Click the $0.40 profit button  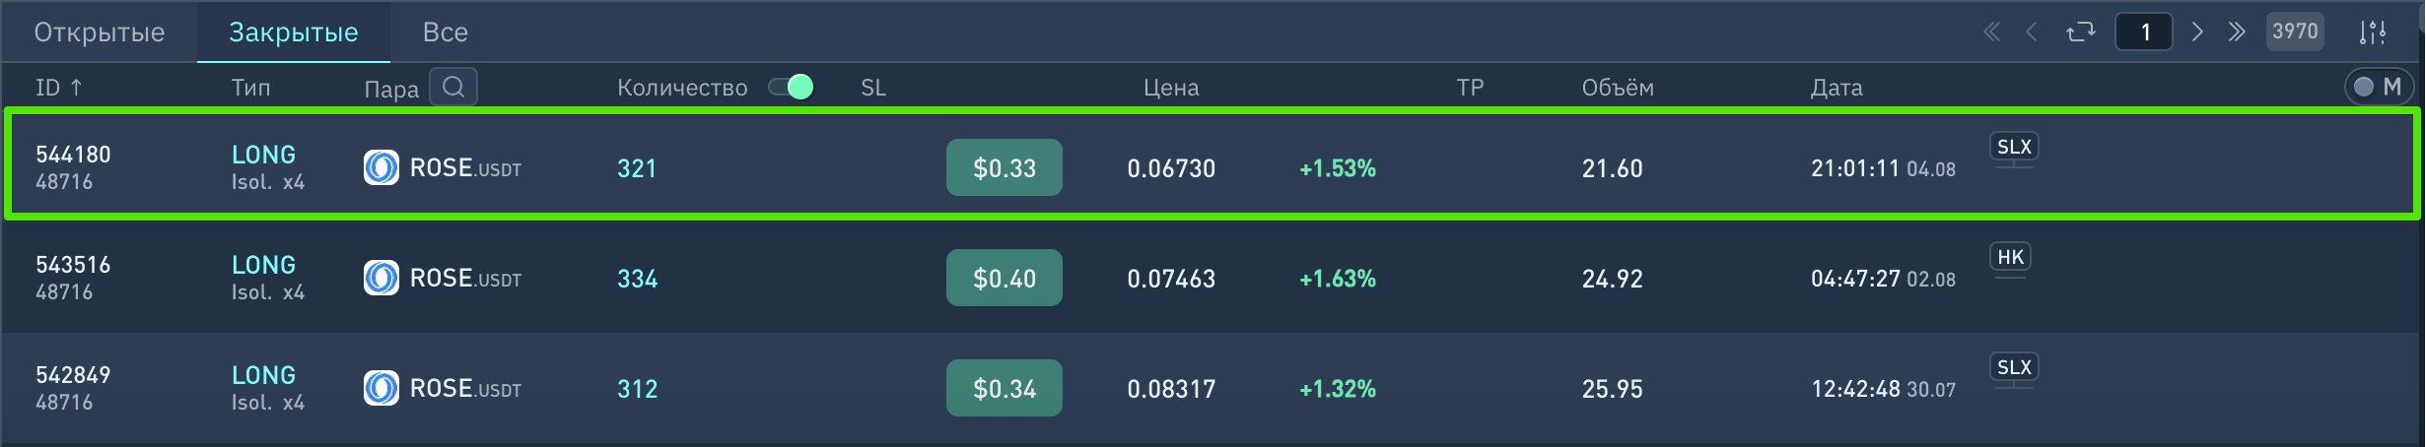point(1004,278)
